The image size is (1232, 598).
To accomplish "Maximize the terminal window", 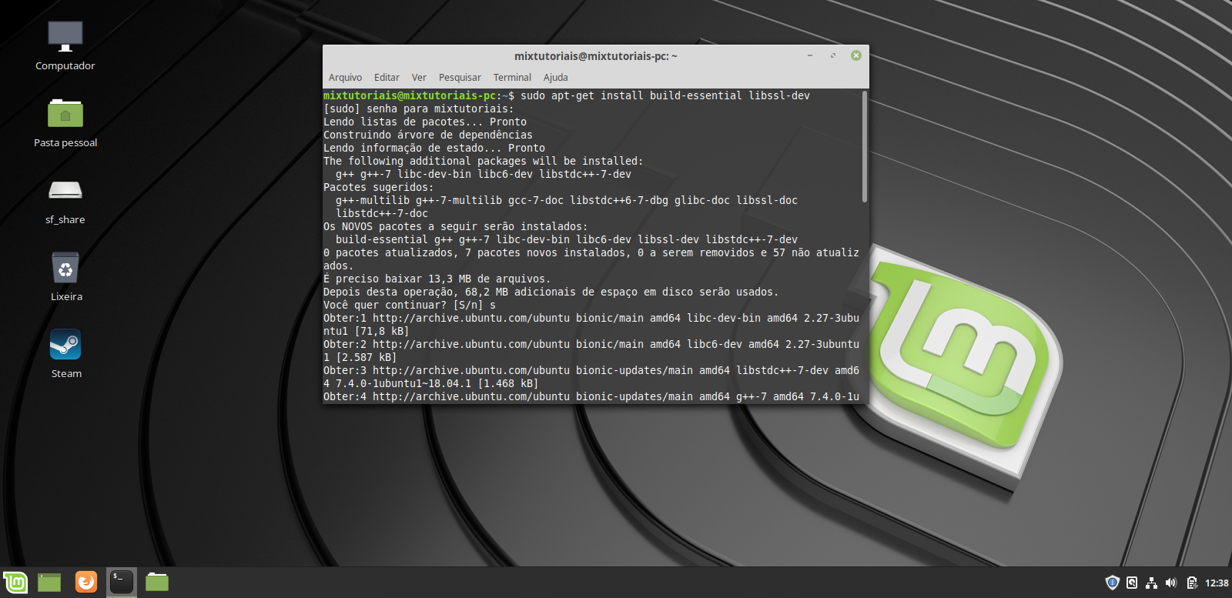I will point(833,55).
